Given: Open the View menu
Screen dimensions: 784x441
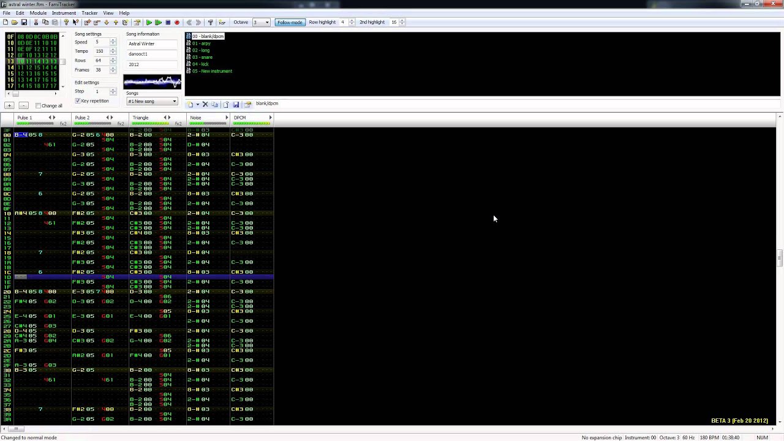Looking at the screenshot, I should pos(108,13).
